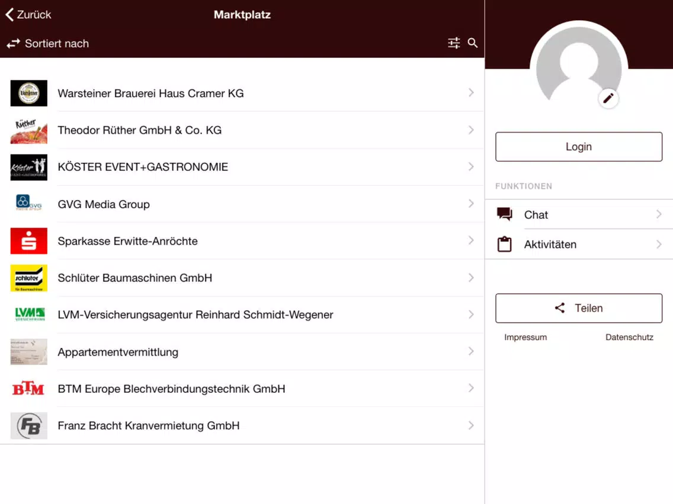Viewport: 673px width, 504px height.
Task: Open the filter settings sliders icon
Action: (x=454, y=43)
